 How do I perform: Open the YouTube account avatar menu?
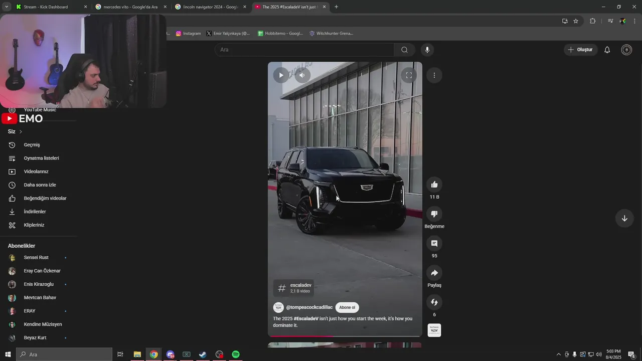[x=626, y=50]
